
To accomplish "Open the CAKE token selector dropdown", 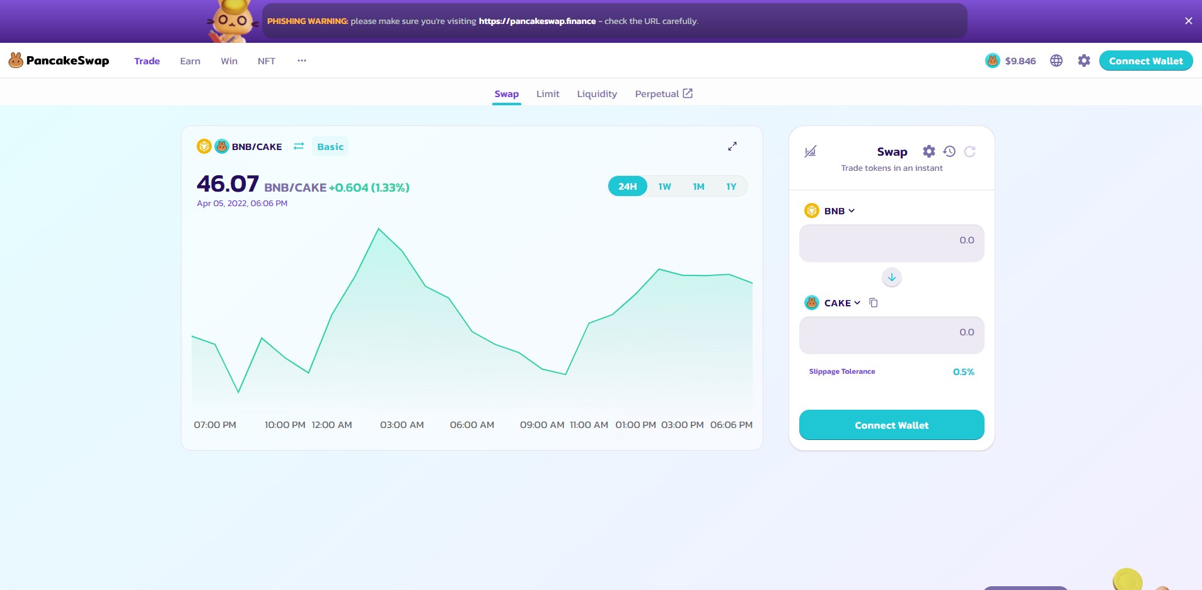I will [x=833, y=303].
